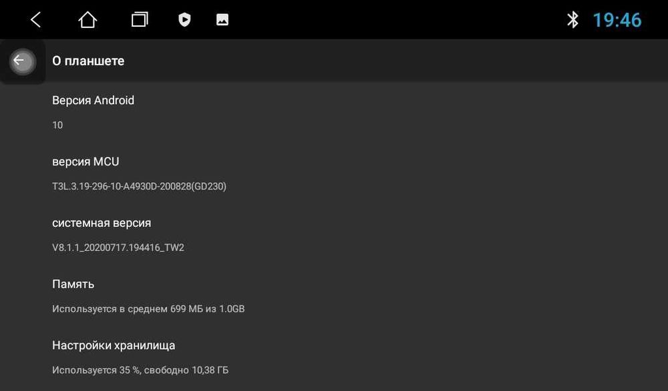
Task: Click empty area of the "О планшете" header bar
Action: click(401, 61)
